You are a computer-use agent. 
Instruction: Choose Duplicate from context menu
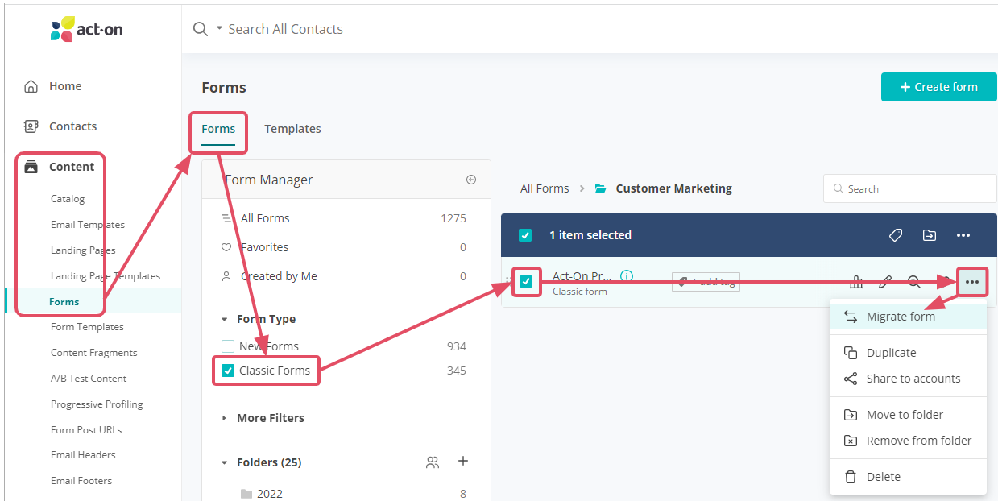point(908,353)
